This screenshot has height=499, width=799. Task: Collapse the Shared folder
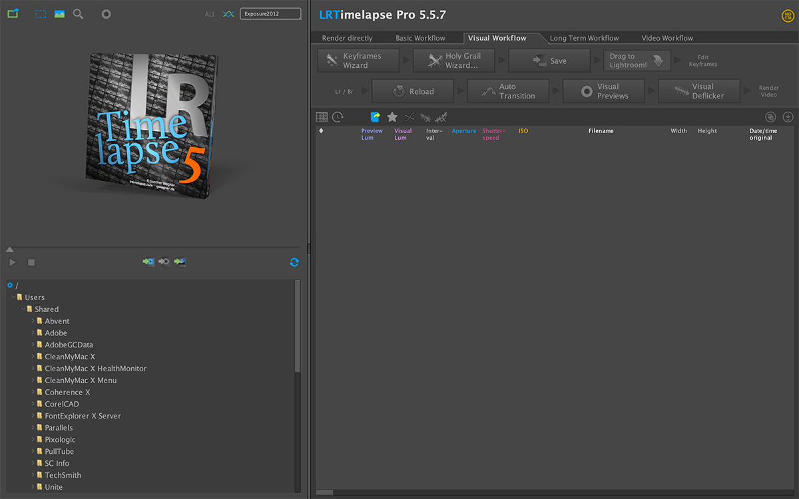pos(23,309)
